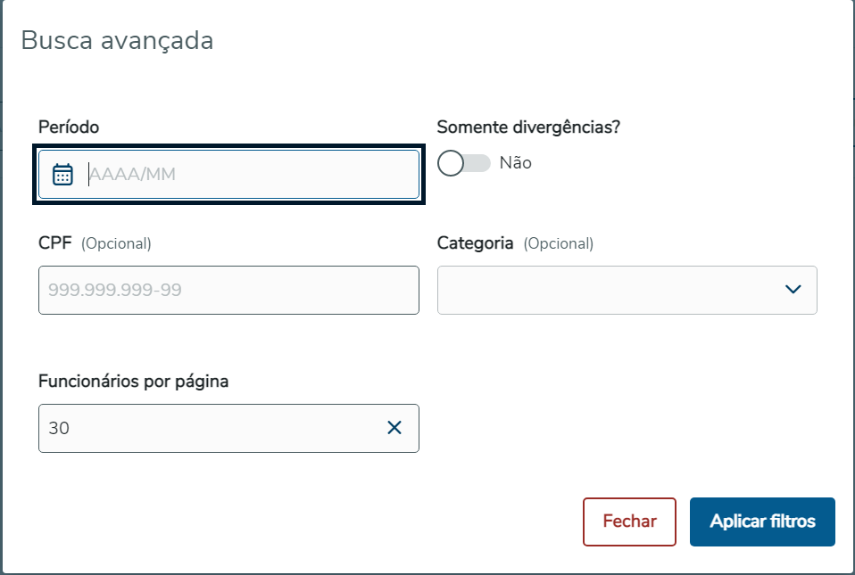Apply filters with Aplicar filtros button

click(x=762, y=522)
